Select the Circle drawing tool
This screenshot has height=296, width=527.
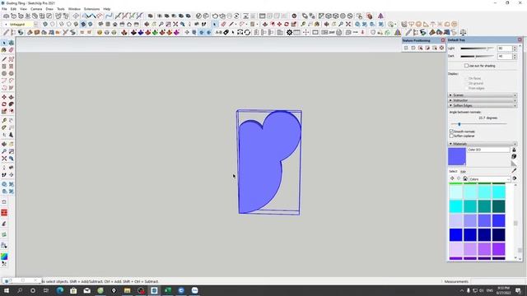pyautogui.click(x=4, y=73)
